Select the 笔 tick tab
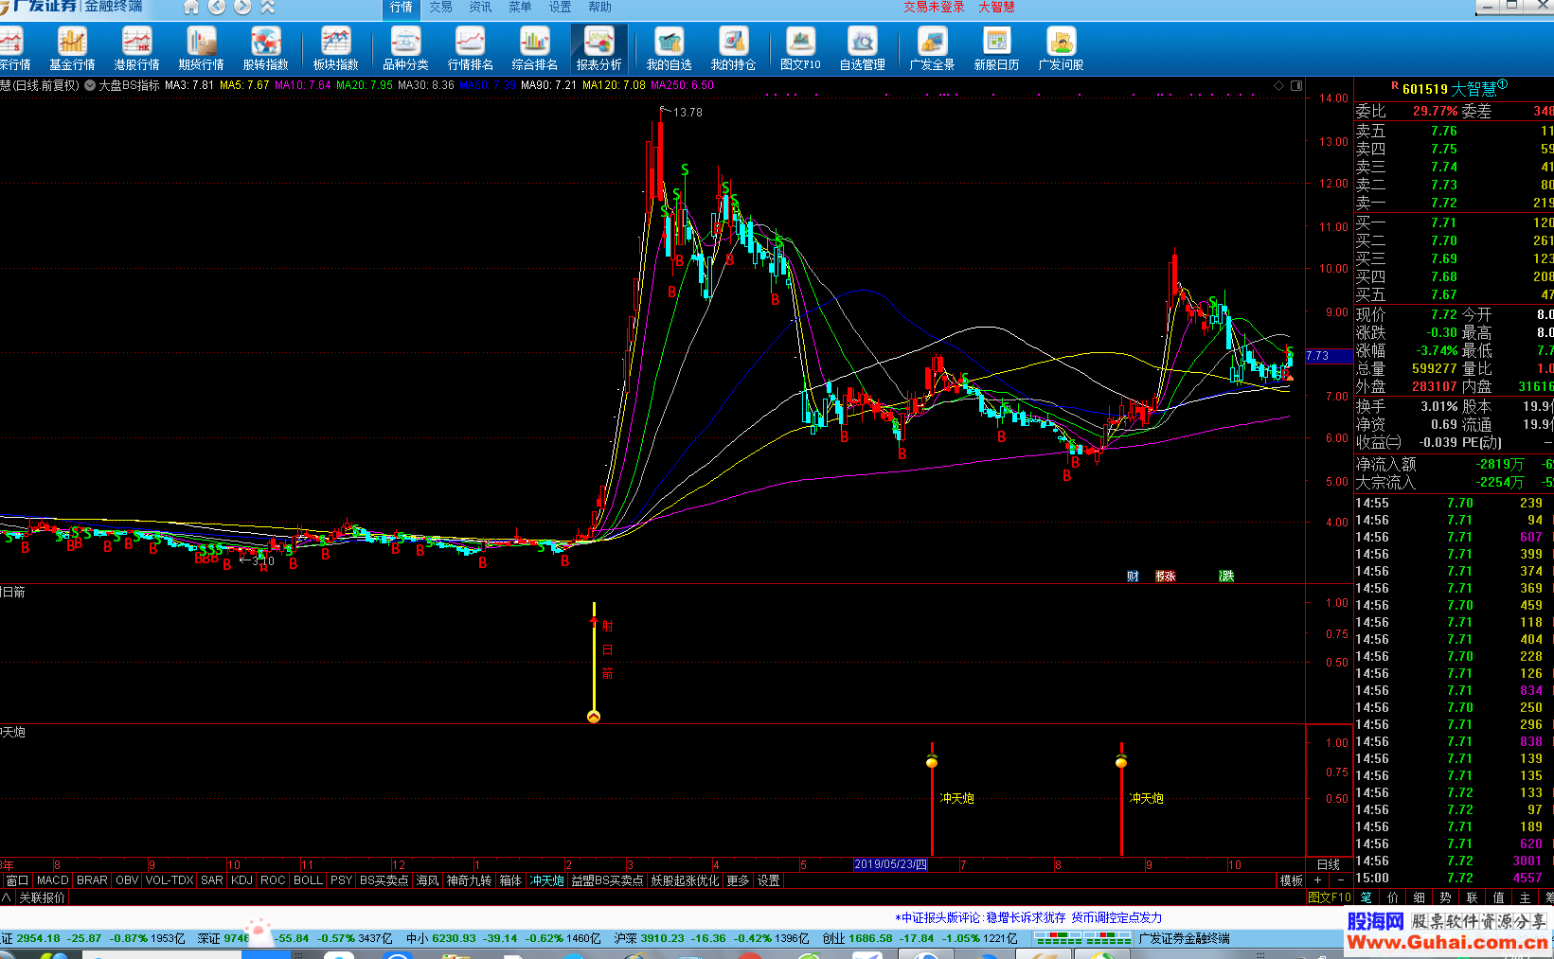 pyautogui.click(x=1366, y=897)
